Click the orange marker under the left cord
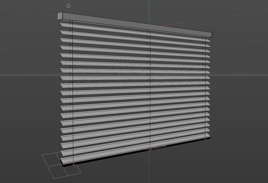This screenshot has width=268, height=183. (73, 164)
